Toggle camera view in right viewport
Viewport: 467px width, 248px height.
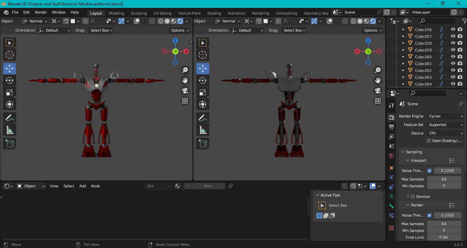[378, 91]
